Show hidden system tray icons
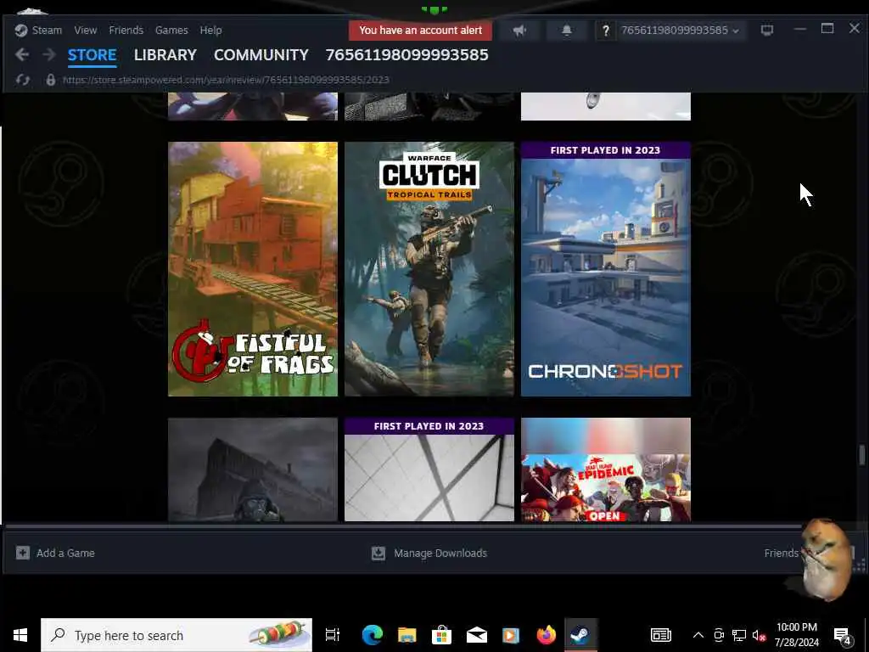This screenshot has height=652, width=869. pyautogui.click(x=698, y=635)
